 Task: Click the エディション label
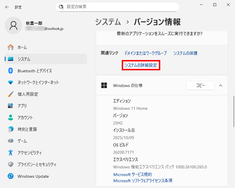point(122,101)
